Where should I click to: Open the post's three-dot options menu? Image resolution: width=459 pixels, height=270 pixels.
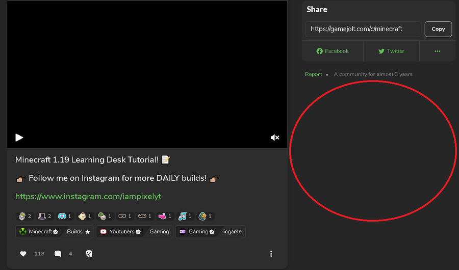[271, 254]
